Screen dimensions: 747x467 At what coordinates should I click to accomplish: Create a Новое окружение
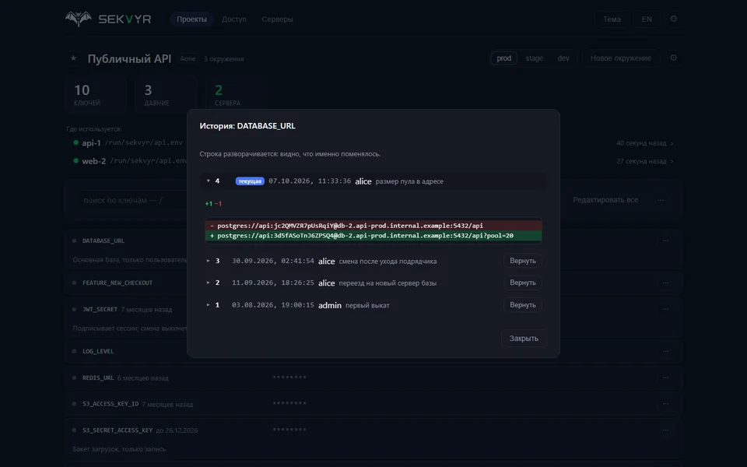tap(621, 58)
